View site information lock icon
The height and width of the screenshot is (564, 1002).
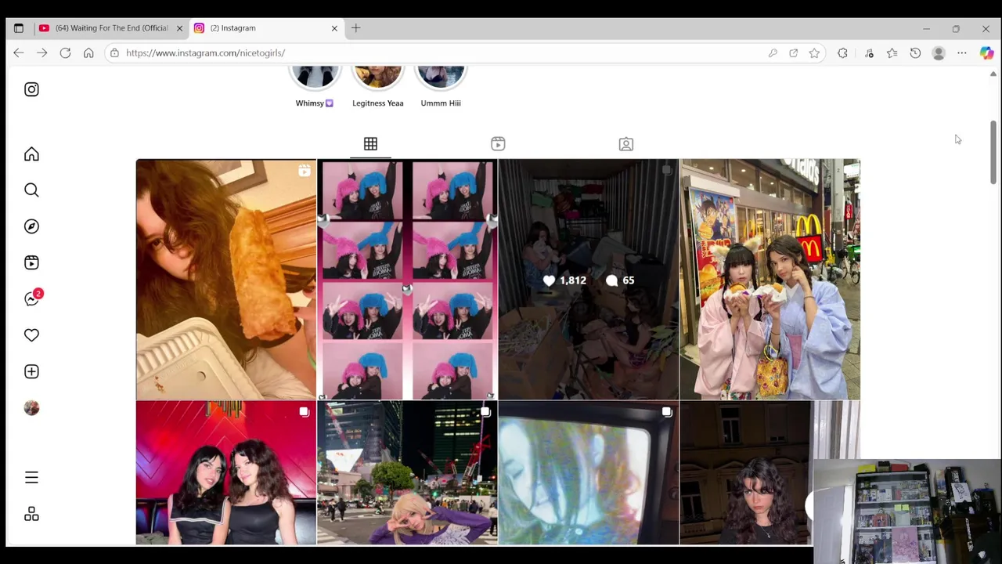[114, 53]
